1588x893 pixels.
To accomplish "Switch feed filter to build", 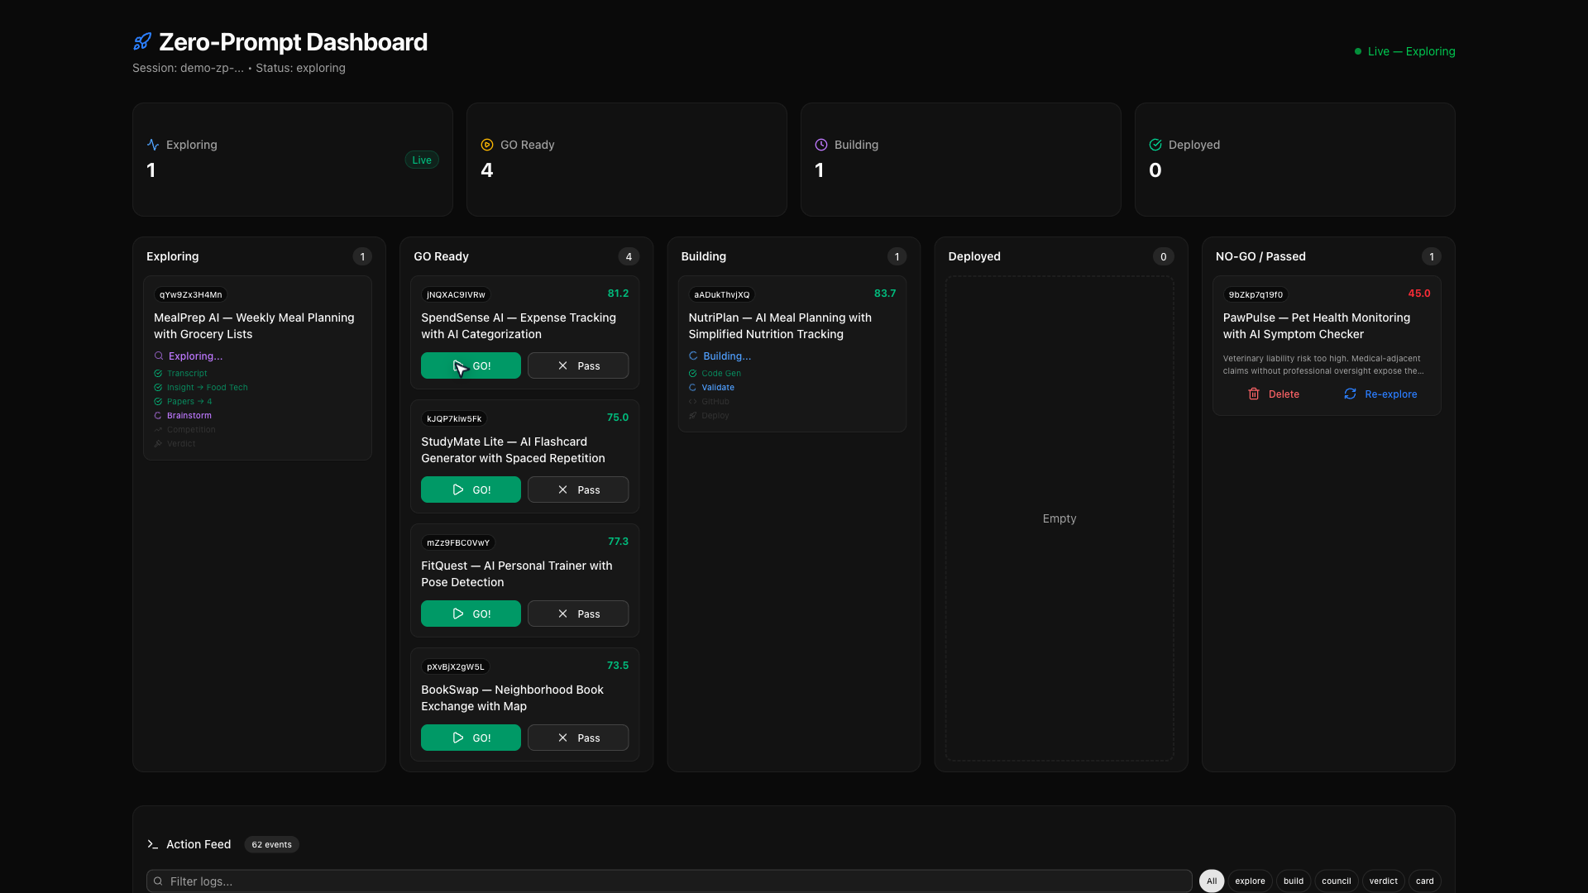I will coord(1293,881).
